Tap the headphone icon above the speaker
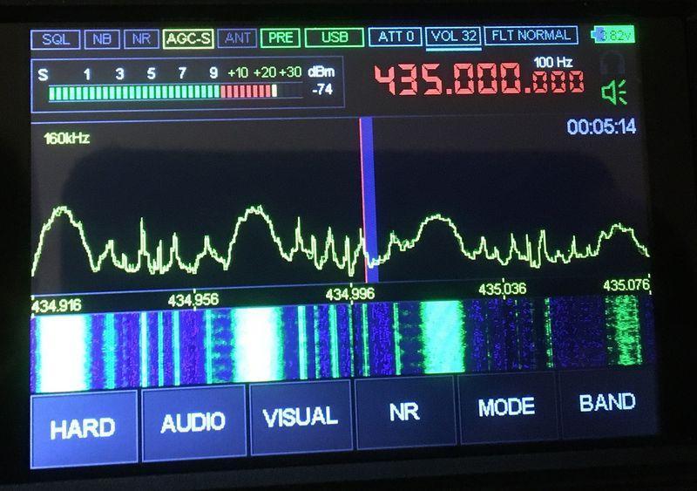697x491 pixels. pyautogui.click(x=615, y=61)
